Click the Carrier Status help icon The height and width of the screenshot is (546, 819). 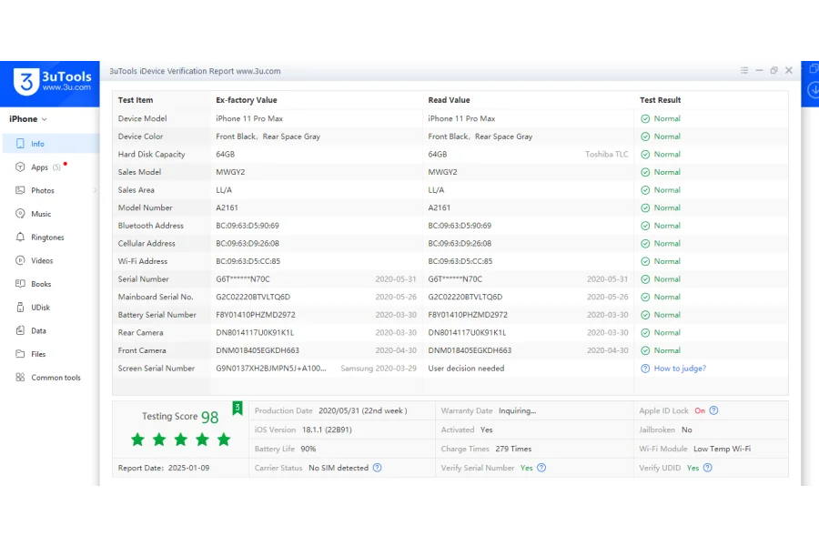tap(377, 468)
